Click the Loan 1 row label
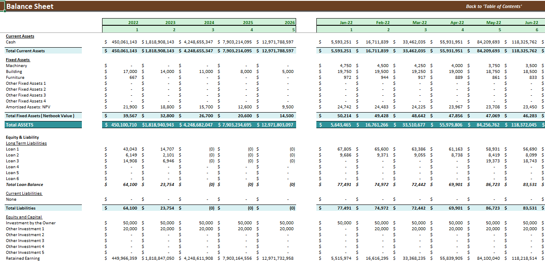545x261 pixels. pos(12,149)
